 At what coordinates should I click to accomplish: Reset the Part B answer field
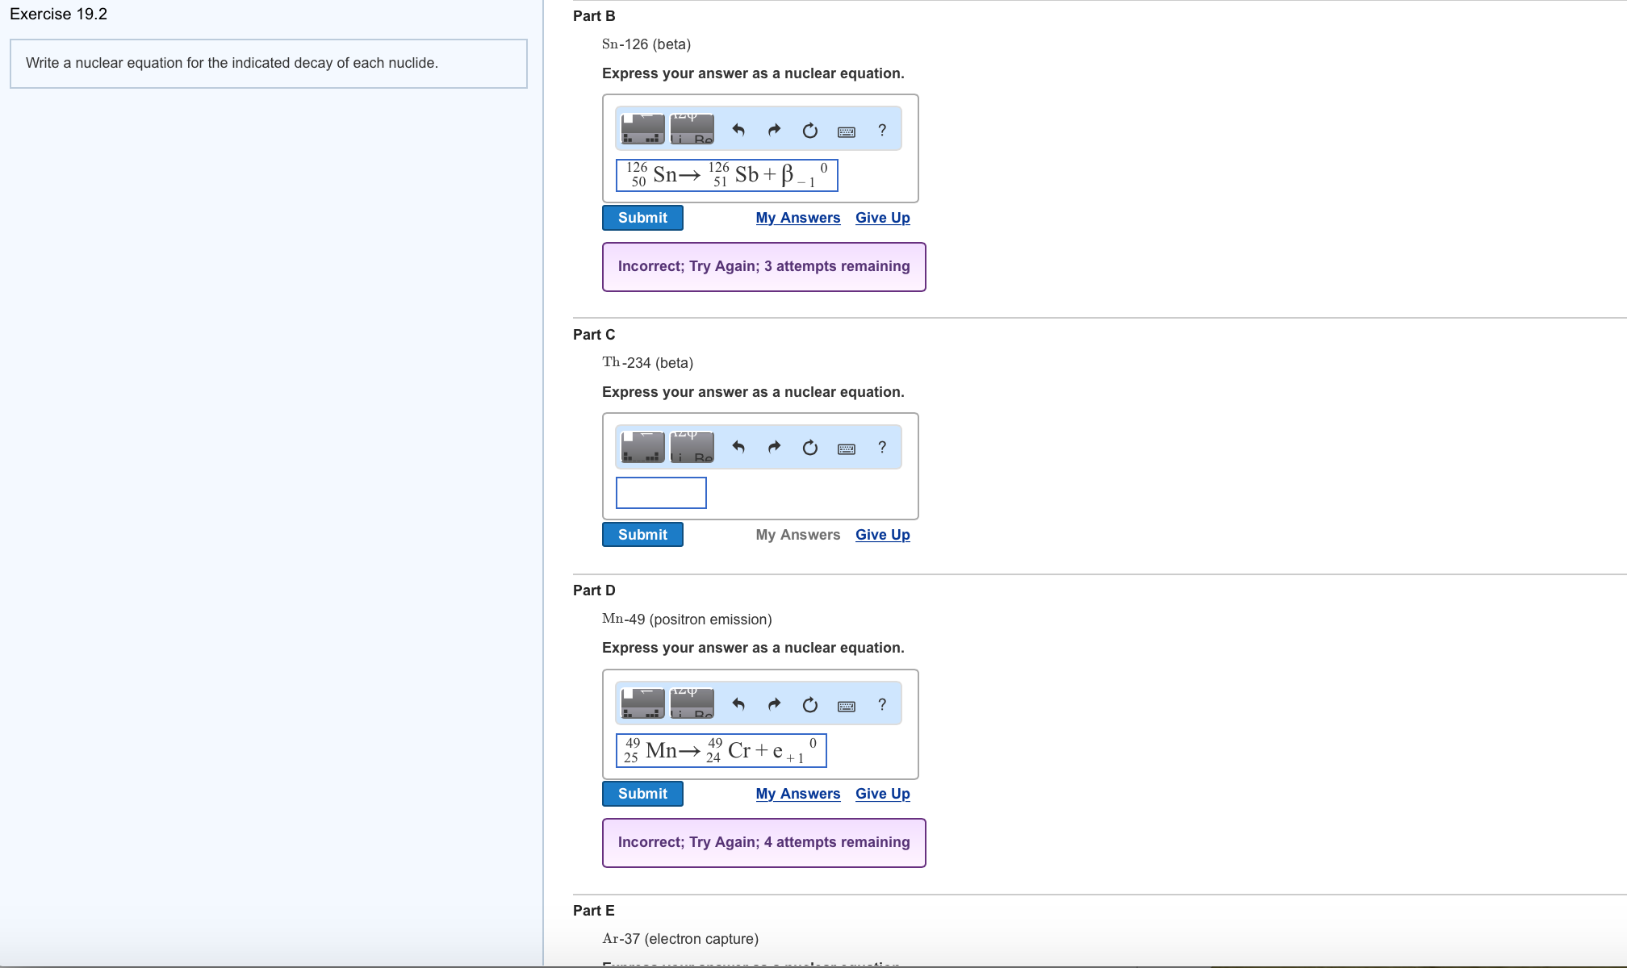pos(810,130)
